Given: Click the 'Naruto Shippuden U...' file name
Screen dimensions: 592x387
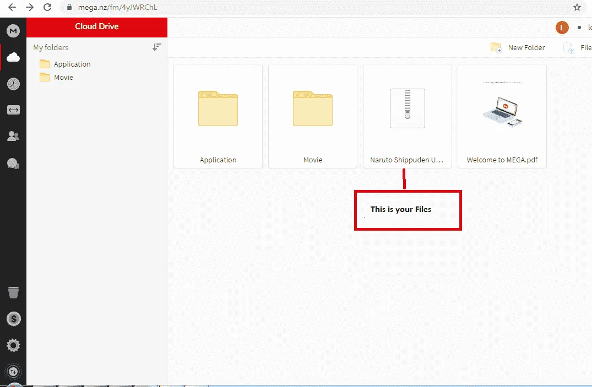Looking at the screenshot, I should 406,160.
